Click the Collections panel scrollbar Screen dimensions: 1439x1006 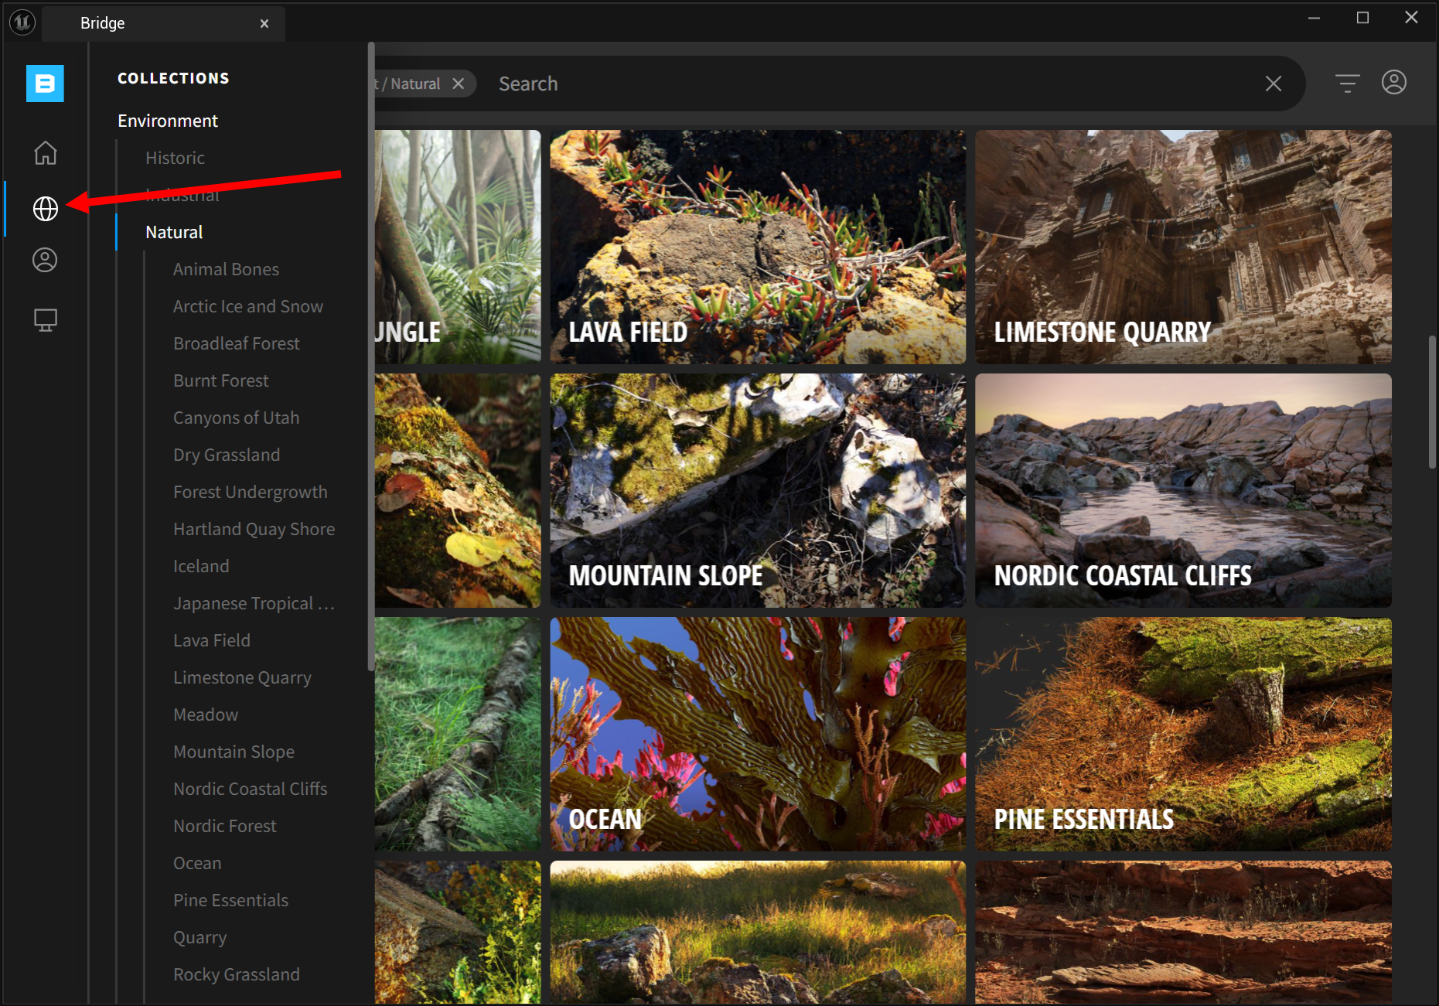coord(371,356)
